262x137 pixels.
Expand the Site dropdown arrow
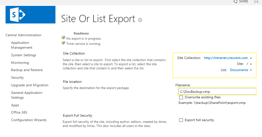pyautogui.click(x=251, y=64)
